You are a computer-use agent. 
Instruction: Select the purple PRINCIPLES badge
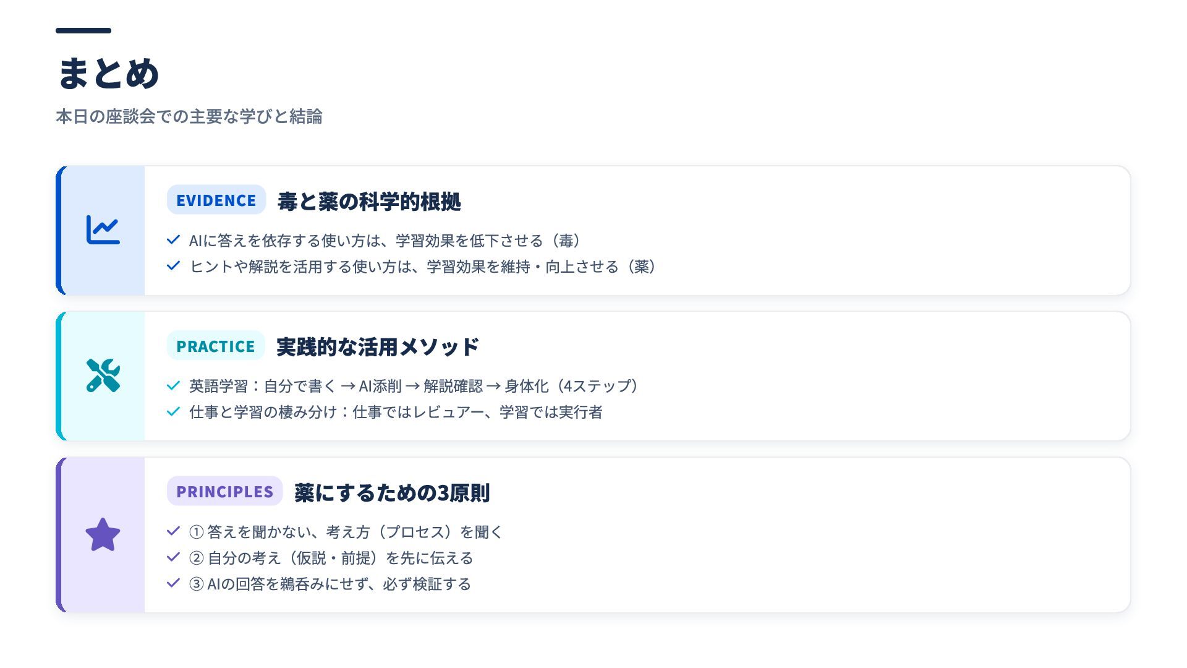point(224,492)
